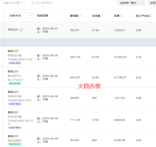This screenshot has width=156, height=147.
Task: Click the clicks value 930
Action: click(94, 98)
